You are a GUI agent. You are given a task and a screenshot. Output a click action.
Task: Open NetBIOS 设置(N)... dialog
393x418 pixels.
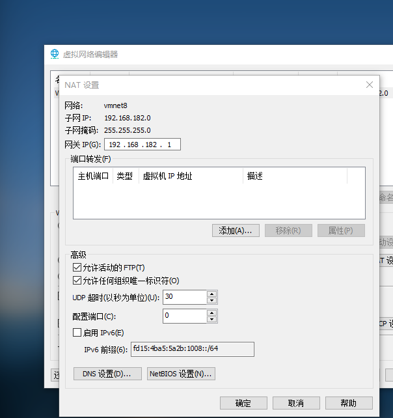tap(181, 374)
